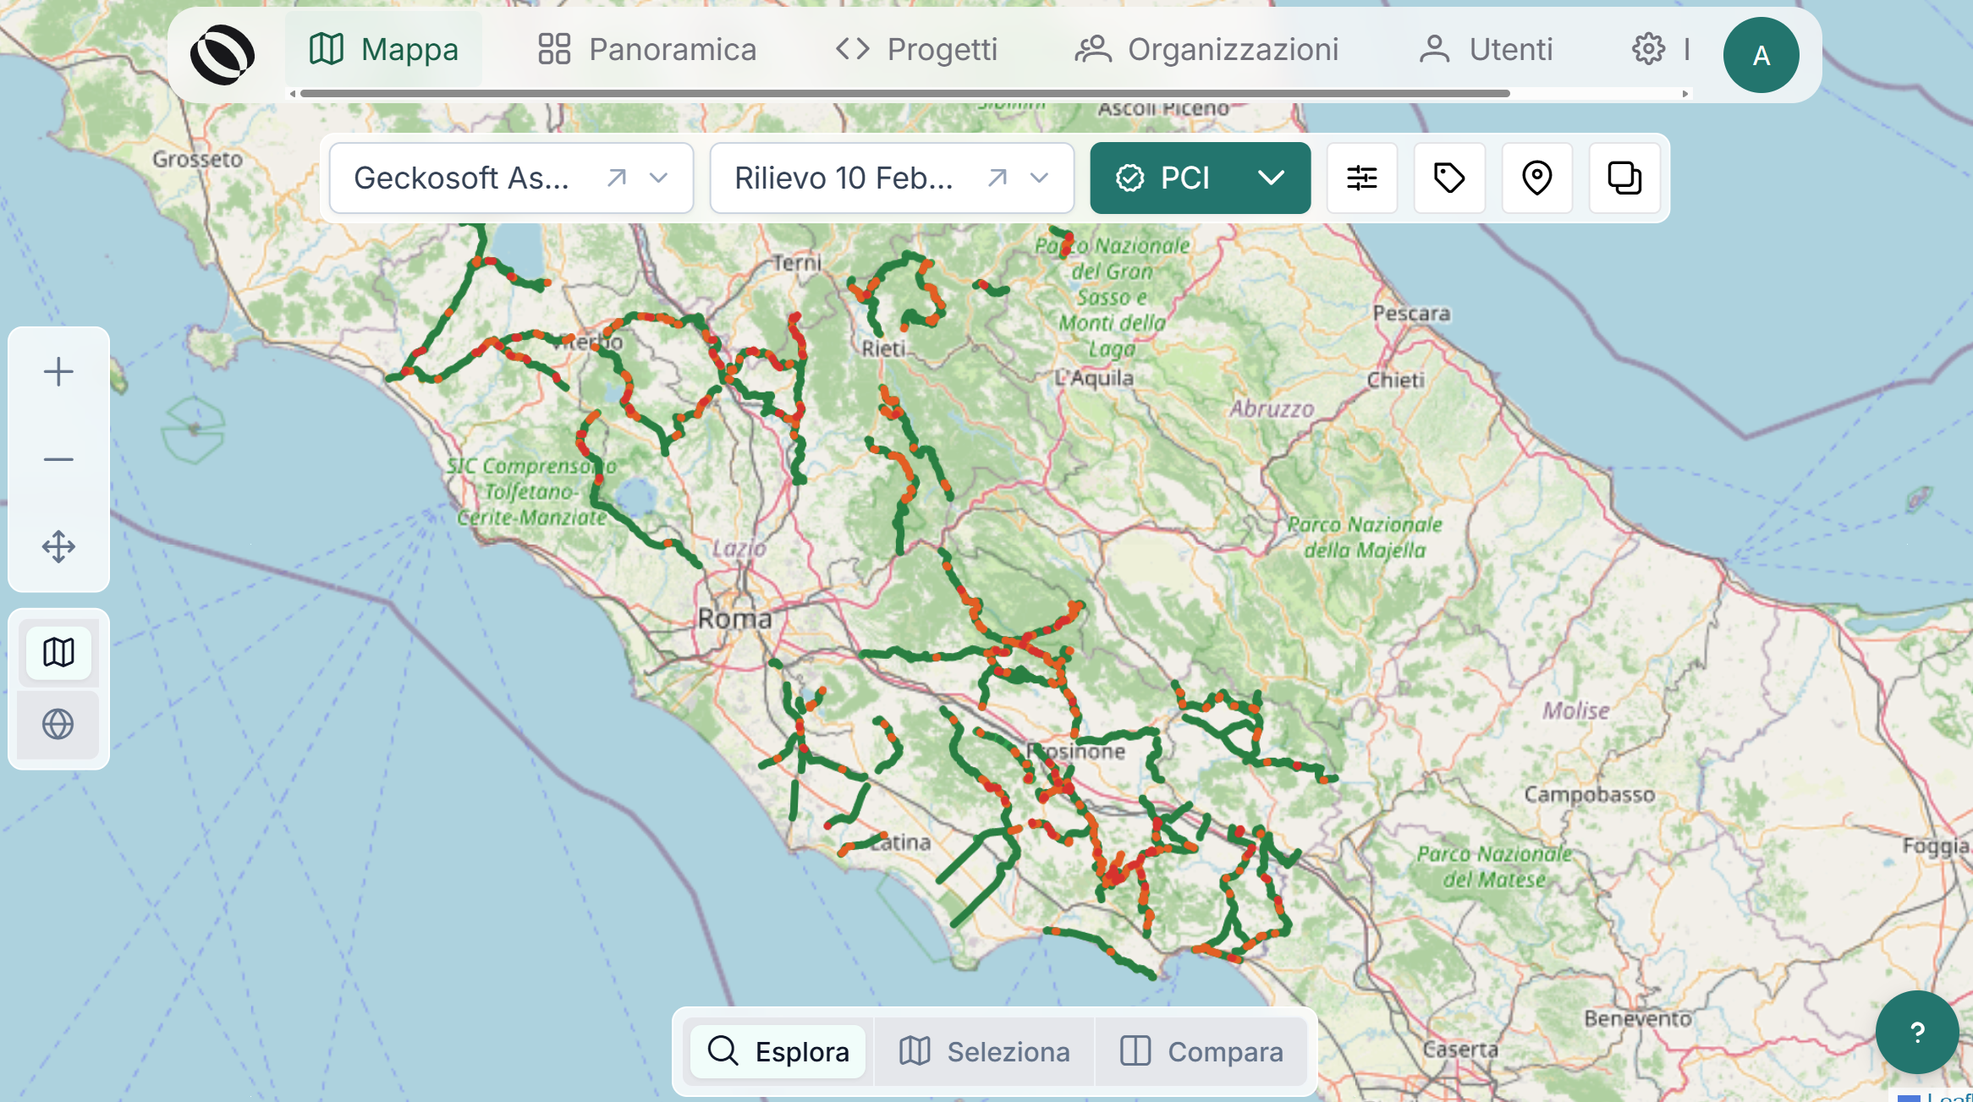Click the Pescara label on map
1973x1102 pixels.
coord(1411,313)
